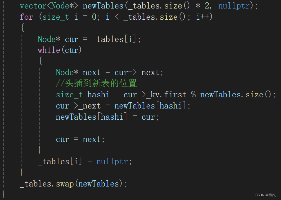Click the nullptr argument in vector constructor

pyautogui.click(x=234, y=6)
